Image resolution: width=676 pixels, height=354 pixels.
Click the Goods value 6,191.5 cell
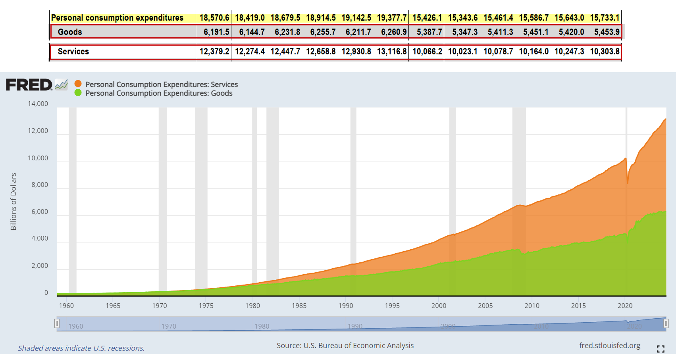tap(216, 32)
